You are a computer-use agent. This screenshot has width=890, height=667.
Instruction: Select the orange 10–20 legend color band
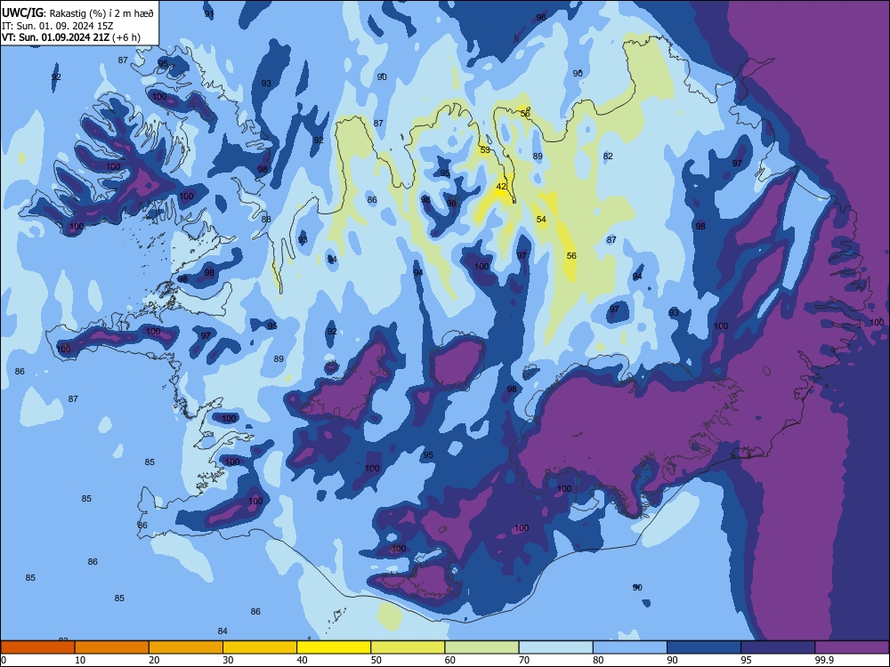(x=112, y=647)
